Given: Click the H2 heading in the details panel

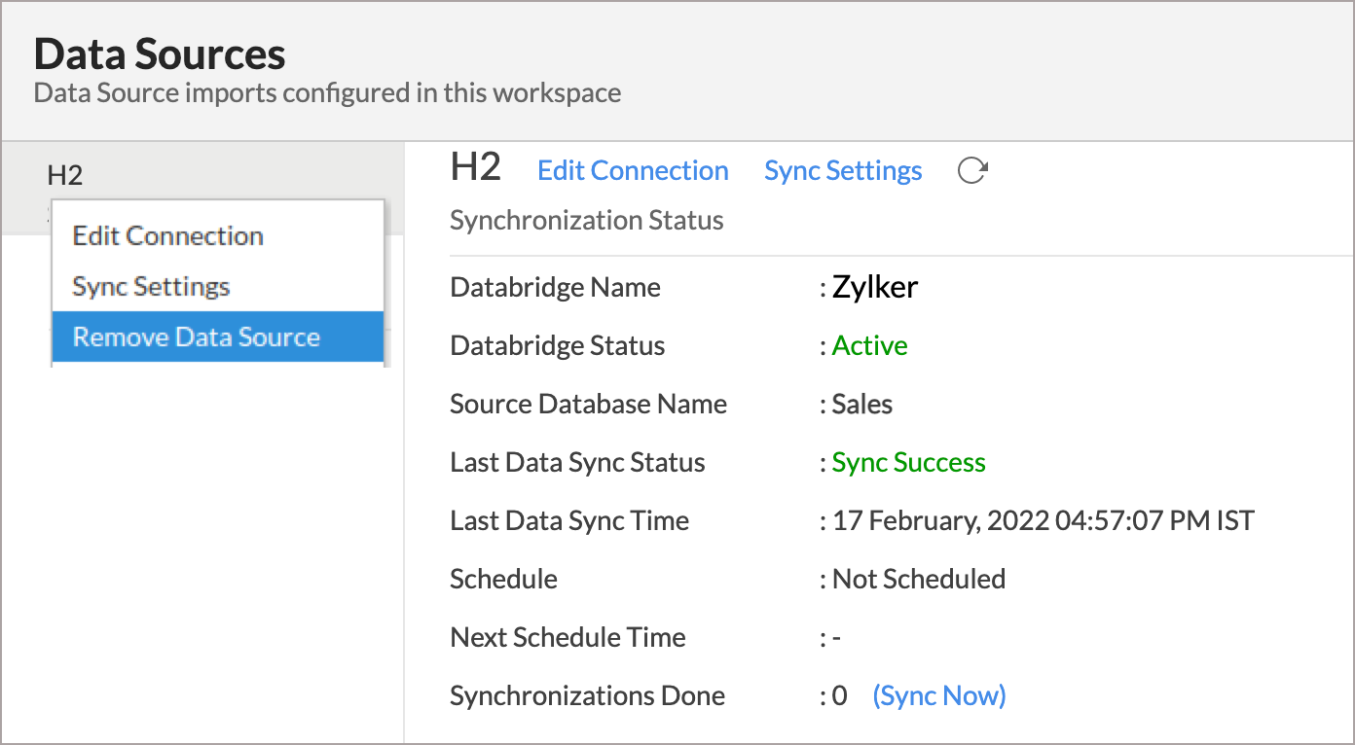Looking at the screenshot, I should tap(474, 167).
